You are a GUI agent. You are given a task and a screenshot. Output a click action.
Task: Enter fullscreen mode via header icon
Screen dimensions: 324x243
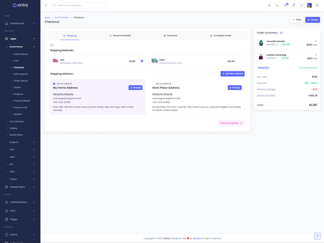(302, 5)
